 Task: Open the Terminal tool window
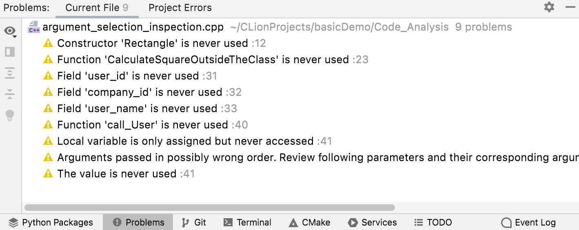[247, 222]
